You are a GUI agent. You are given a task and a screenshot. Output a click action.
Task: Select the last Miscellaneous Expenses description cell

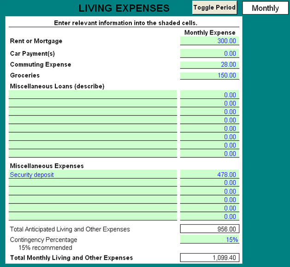tap(93, 216)
